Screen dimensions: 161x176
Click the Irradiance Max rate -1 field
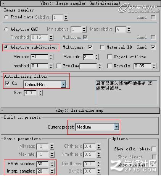pos(42,154)
